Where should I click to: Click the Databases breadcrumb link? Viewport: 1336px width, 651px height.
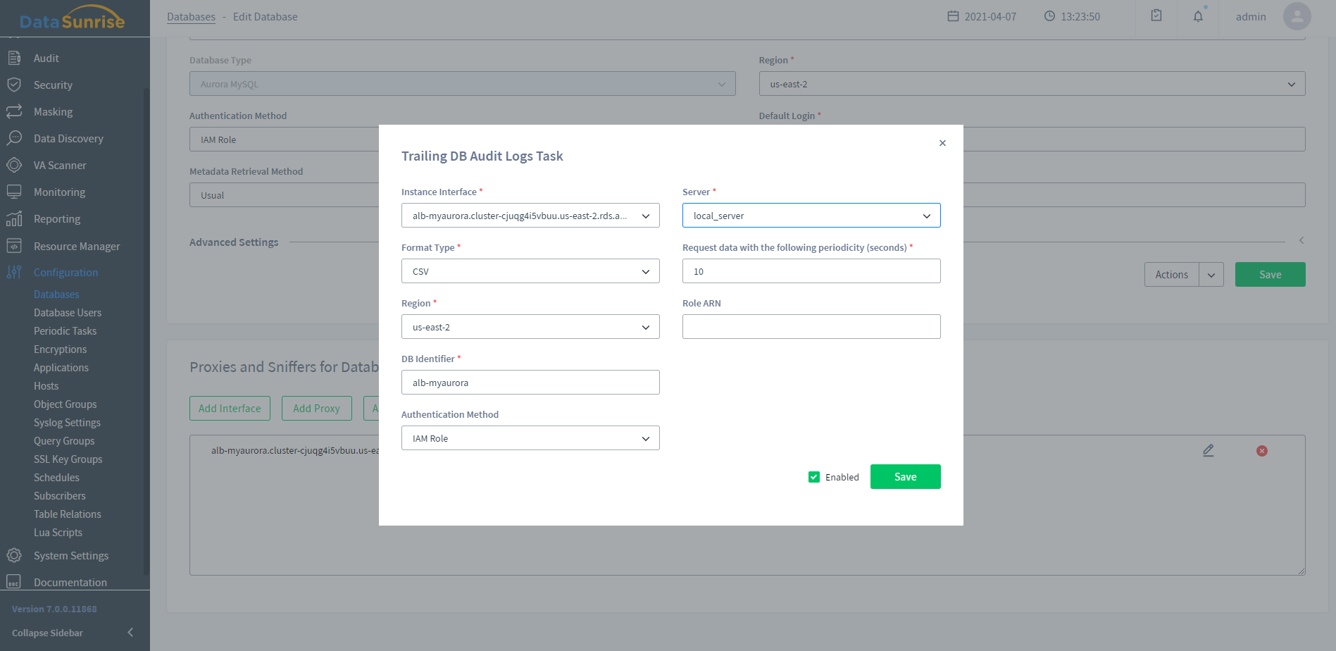pyautogui.click(x=191, y=17)
